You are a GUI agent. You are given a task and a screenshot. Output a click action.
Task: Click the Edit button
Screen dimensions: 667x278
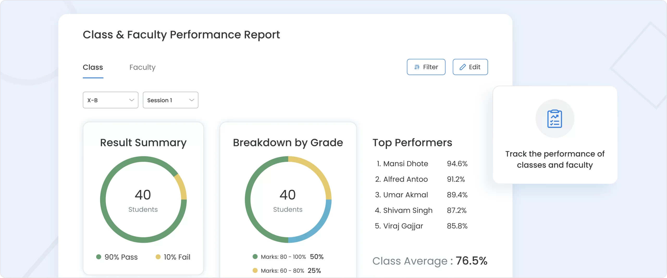point(470,67)
